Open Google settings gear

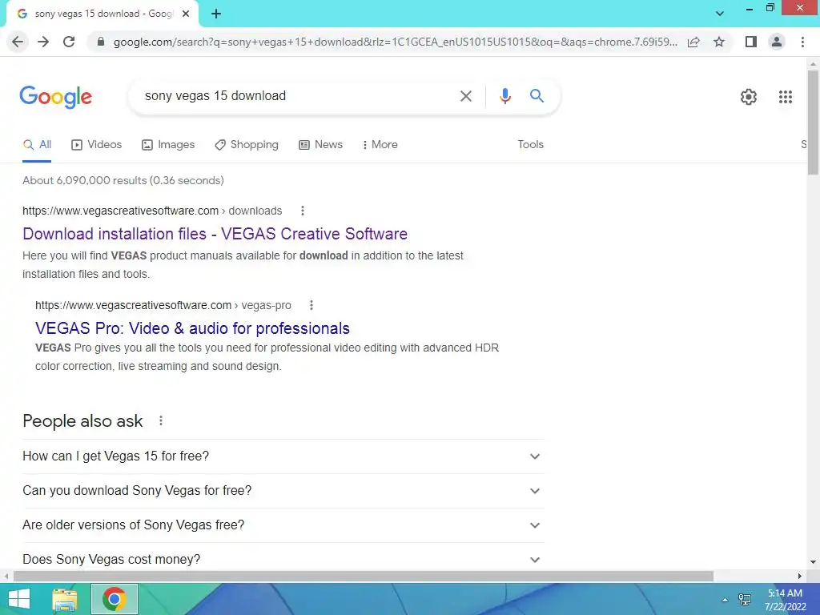point(749,97)
